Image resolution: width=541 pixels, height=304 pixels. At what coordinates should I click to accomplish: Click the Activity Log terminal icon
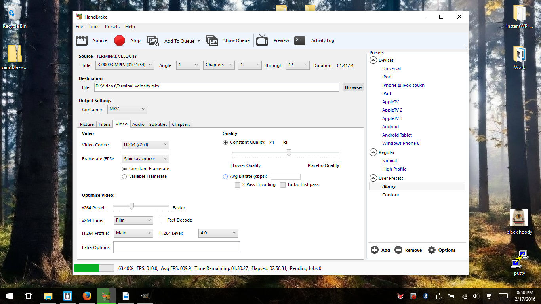pyautogui.click(x=300, y=40)
